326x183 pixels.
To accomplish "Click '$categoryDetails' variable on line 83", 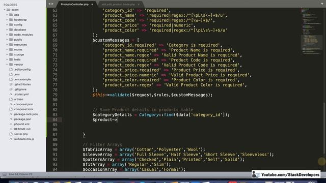I will point(112,115).
